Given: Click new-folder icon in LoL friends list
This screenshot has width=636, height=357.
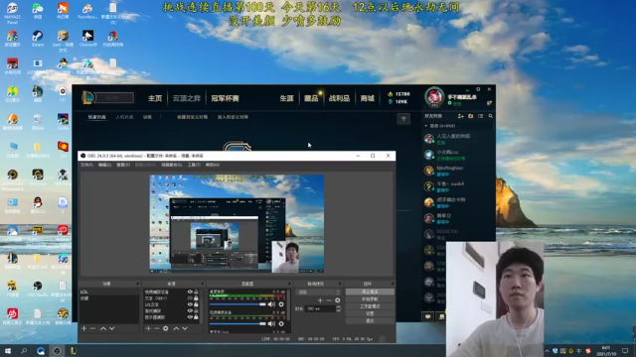Looking at the screenshot, I should (470, 116).
